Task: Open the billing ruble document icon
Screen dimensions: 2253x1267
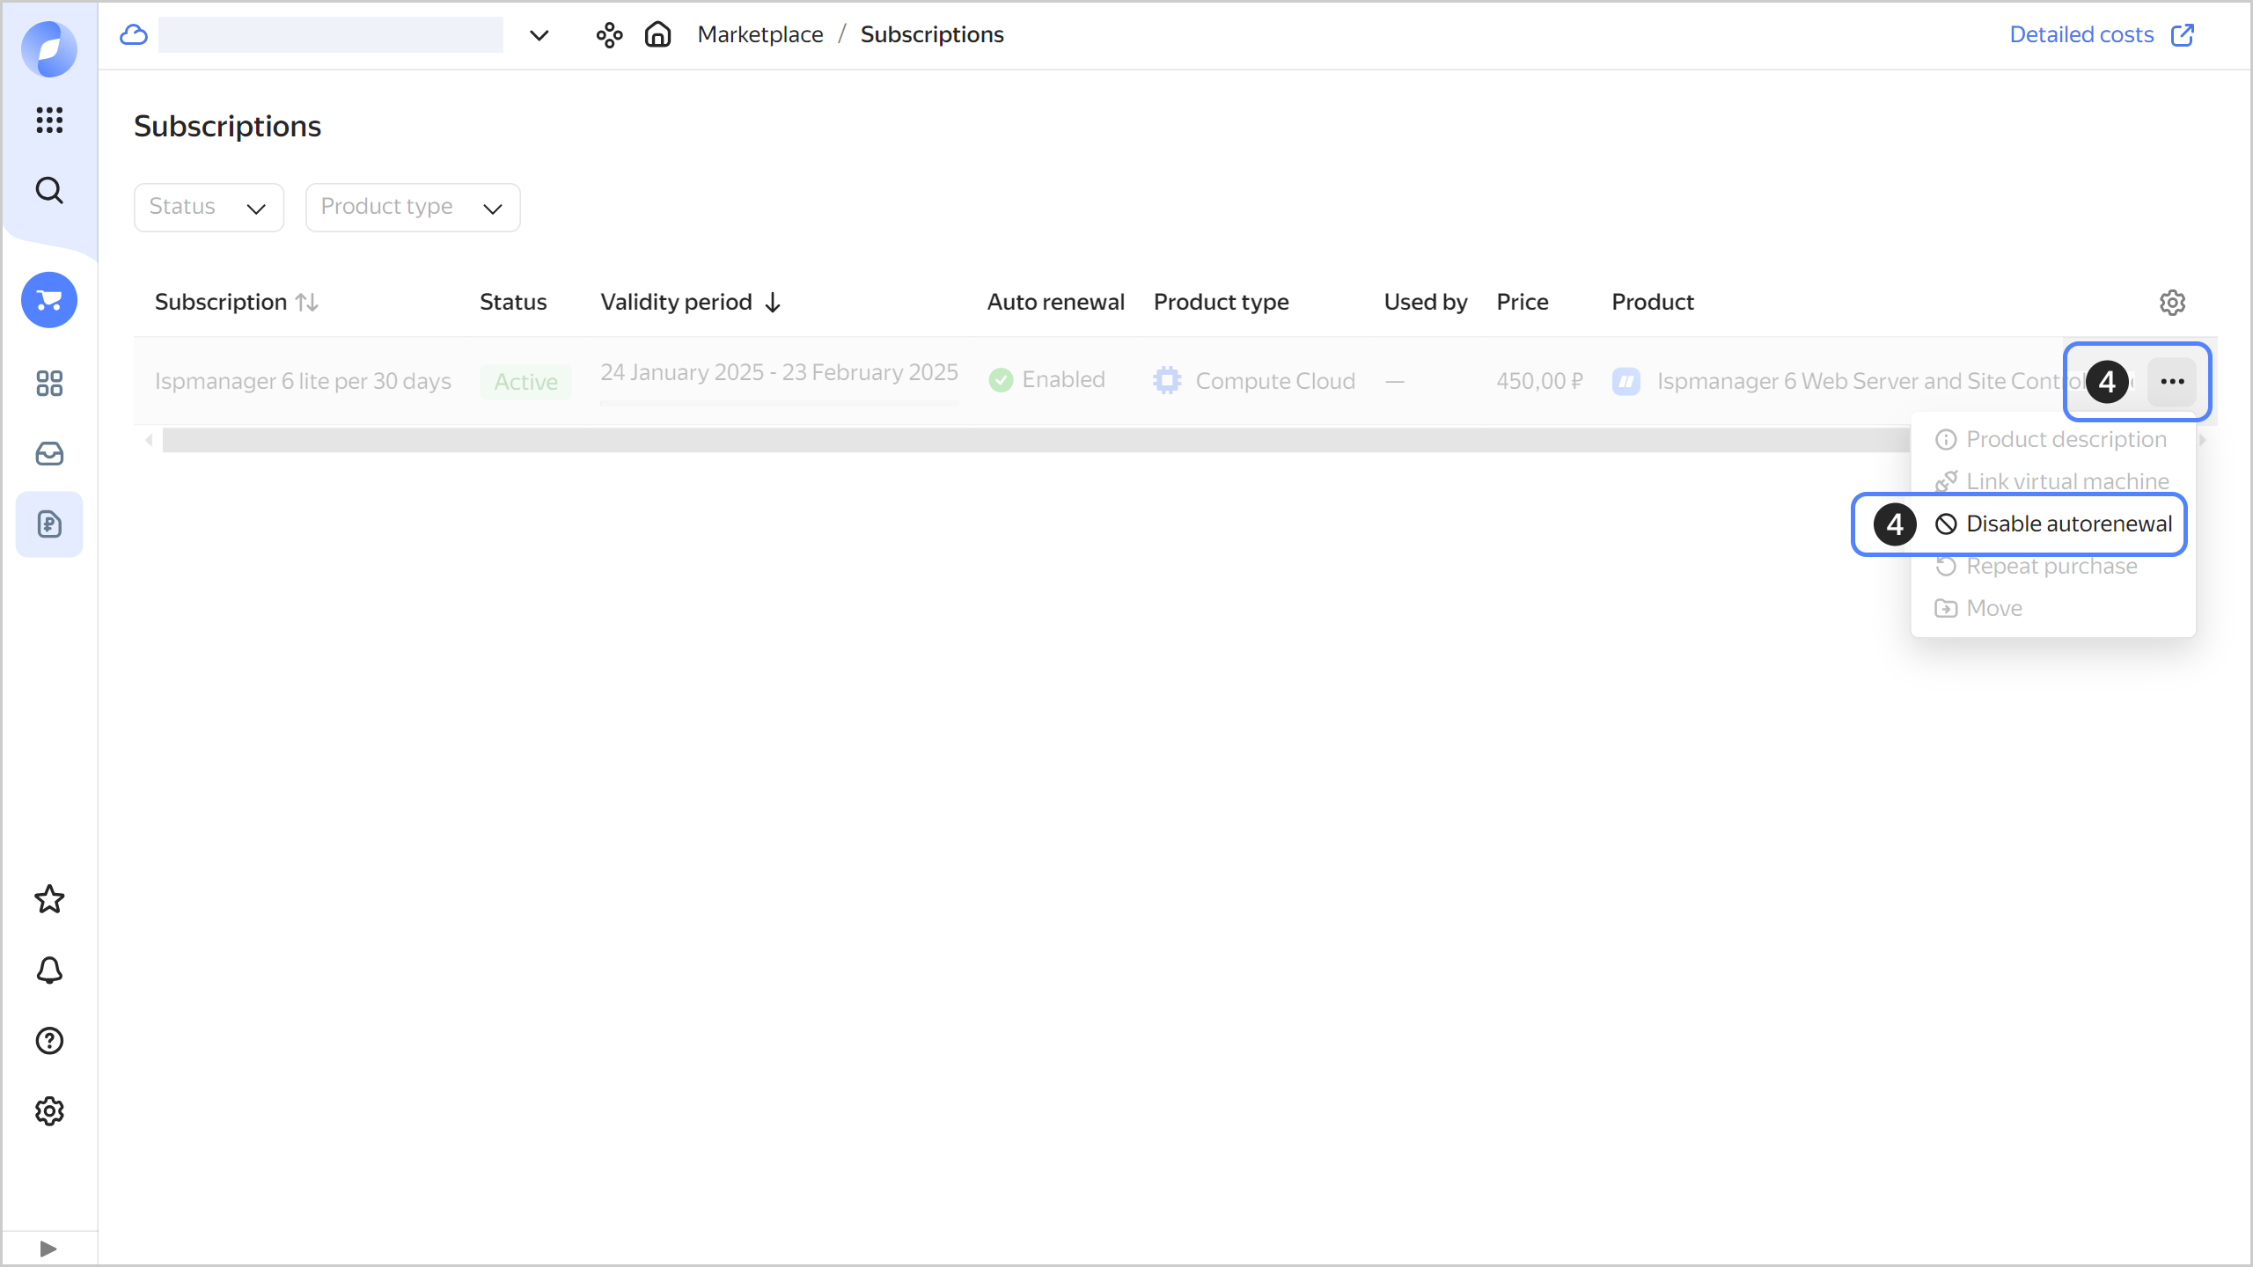Action: pos(49,524)
